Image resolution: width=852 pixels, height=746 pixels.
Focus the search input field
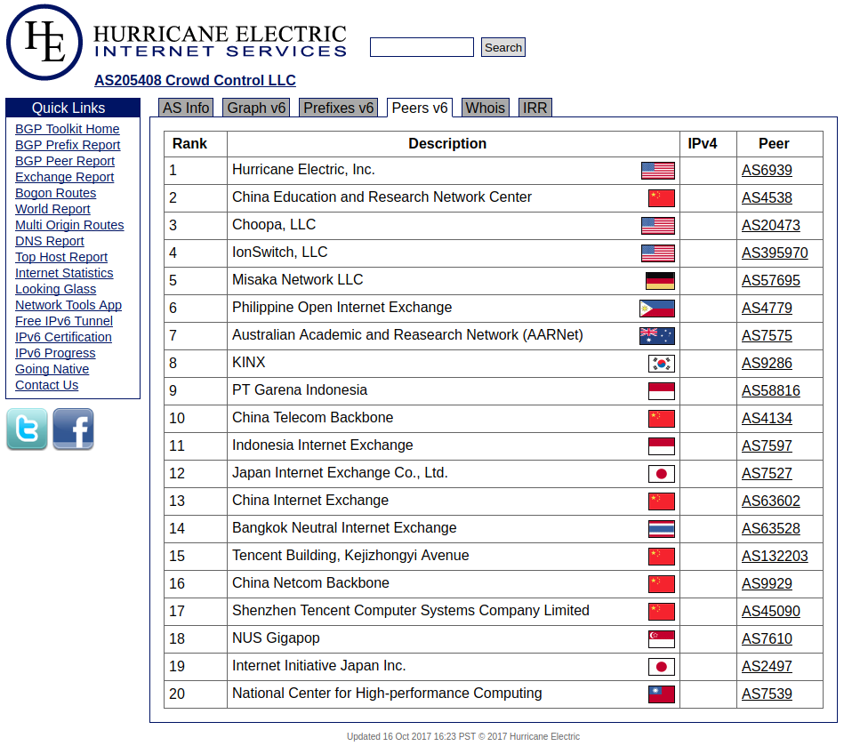click(x=422, y=47)
